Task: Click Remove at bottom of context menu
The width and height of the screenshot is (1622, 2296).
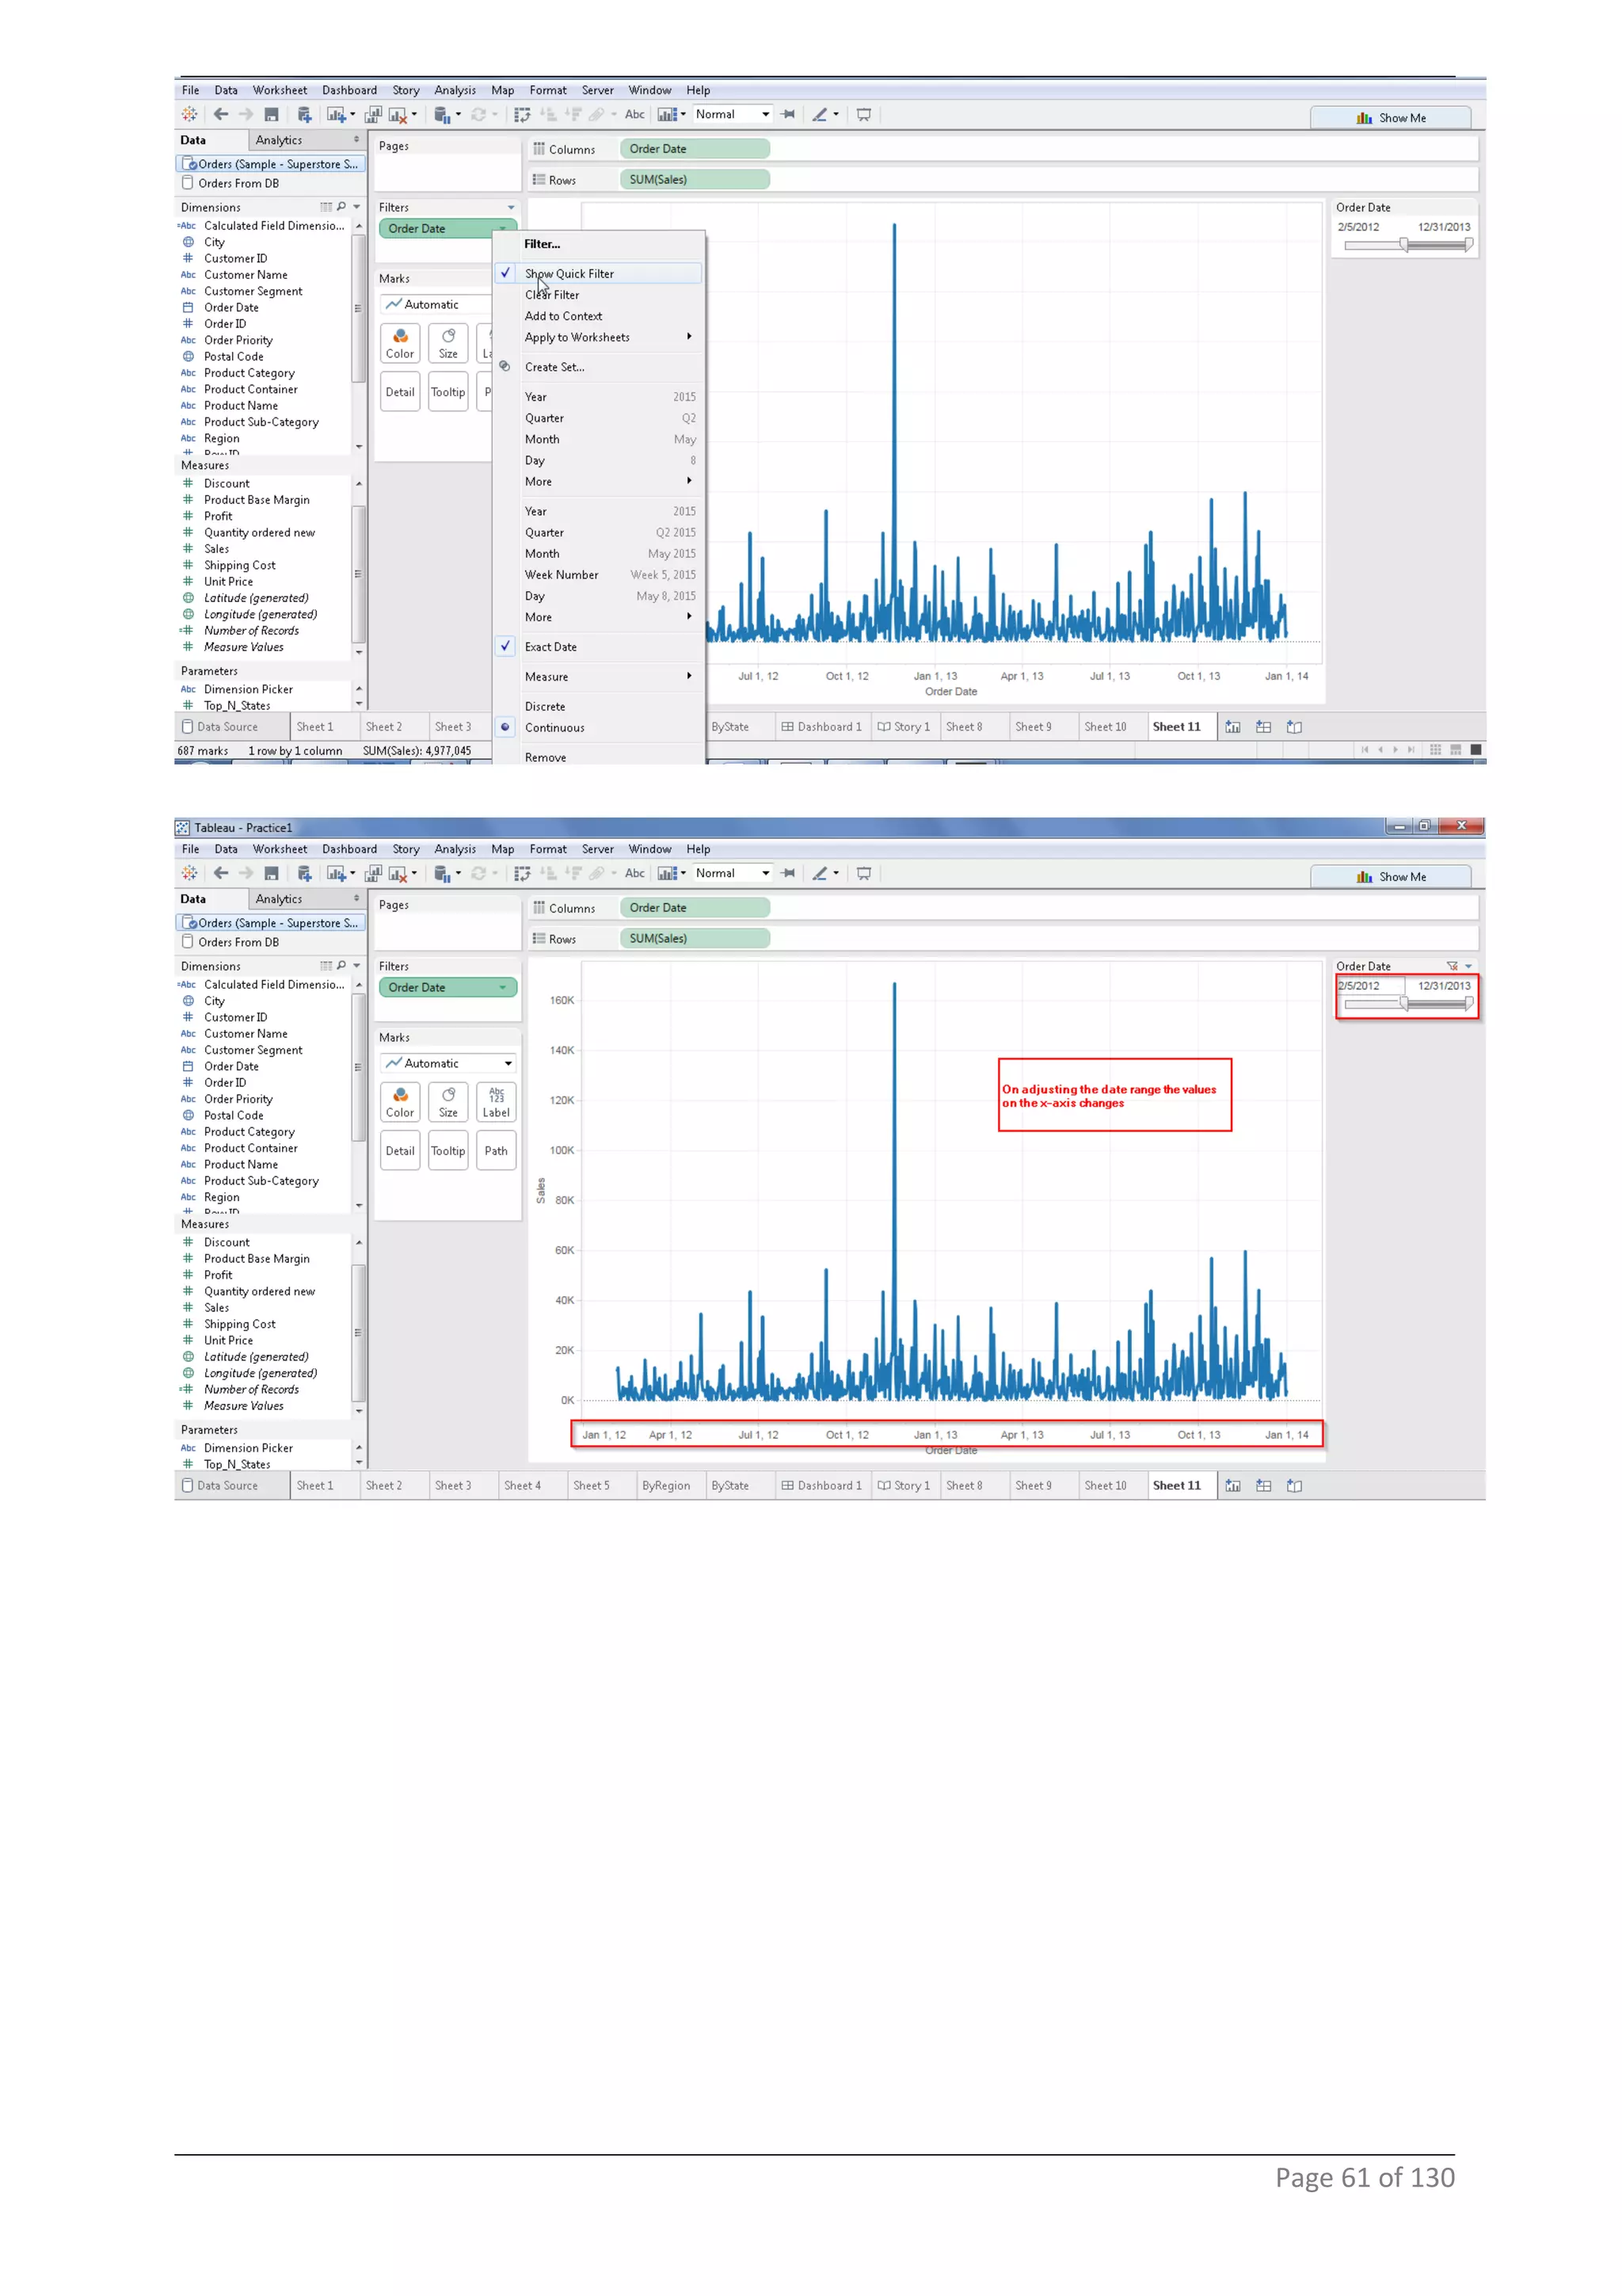Action: pyautogui.click(x=546, y=757)
